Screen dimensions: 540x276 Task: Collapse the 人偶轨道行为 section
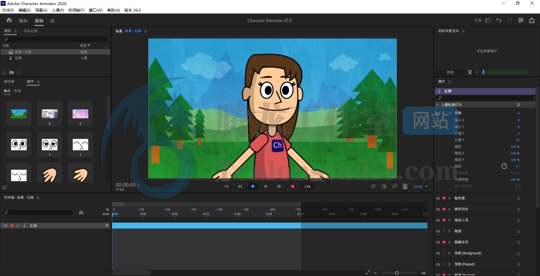tap(438, 105)
